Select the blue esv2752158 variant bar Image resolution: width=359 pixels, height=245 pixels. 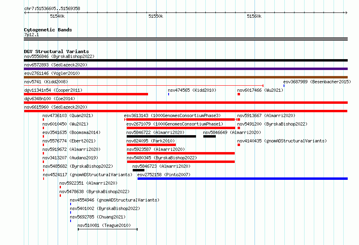pos(243,179)
